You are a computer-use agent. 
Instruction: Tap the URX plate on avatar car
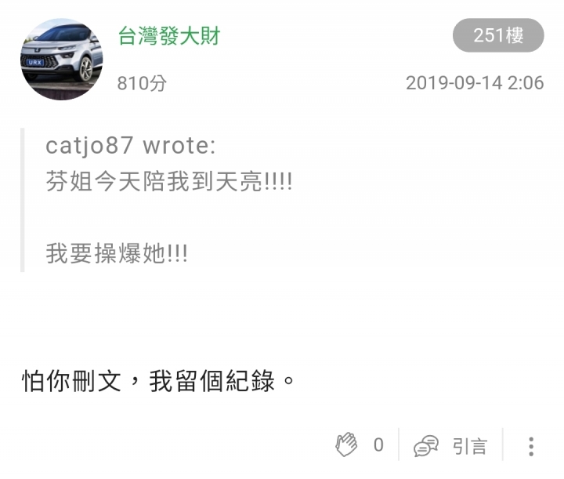coord(35,62)
